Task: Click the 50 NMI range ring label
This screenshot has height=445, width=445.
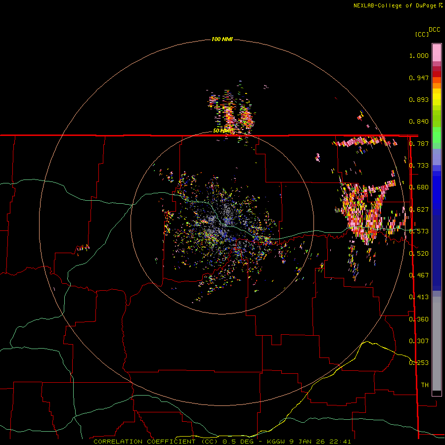Action: click(222, 131)
